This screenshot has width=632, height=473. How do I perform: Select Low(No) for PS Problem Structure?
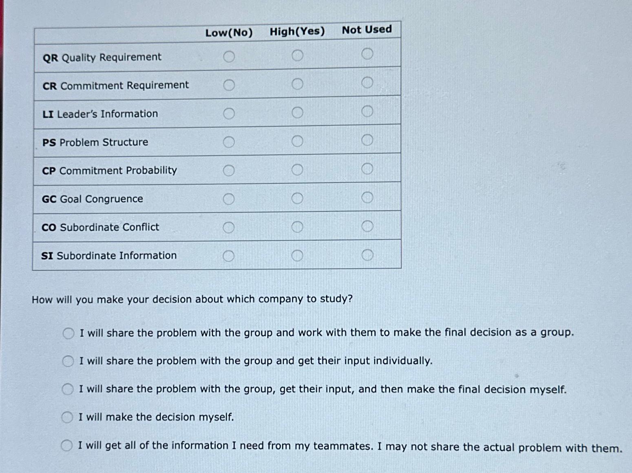(229, 142)
